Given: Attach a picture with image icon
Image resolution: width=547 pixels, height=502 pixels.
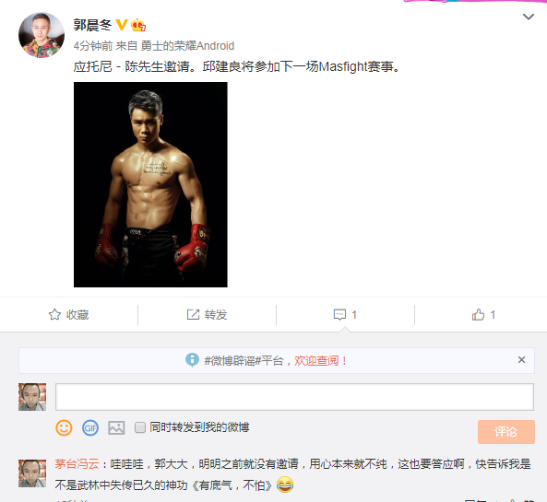Looking at the screenshot, I should pyautogui.click(x=116, y=427).
